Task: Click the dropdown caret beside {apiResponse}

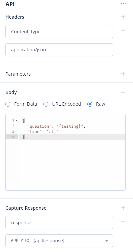Action: point(106,241)
